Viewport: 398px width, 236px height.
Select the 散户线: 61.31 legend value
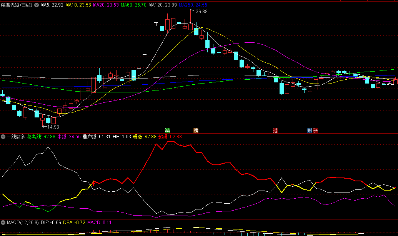click(97, 137)
